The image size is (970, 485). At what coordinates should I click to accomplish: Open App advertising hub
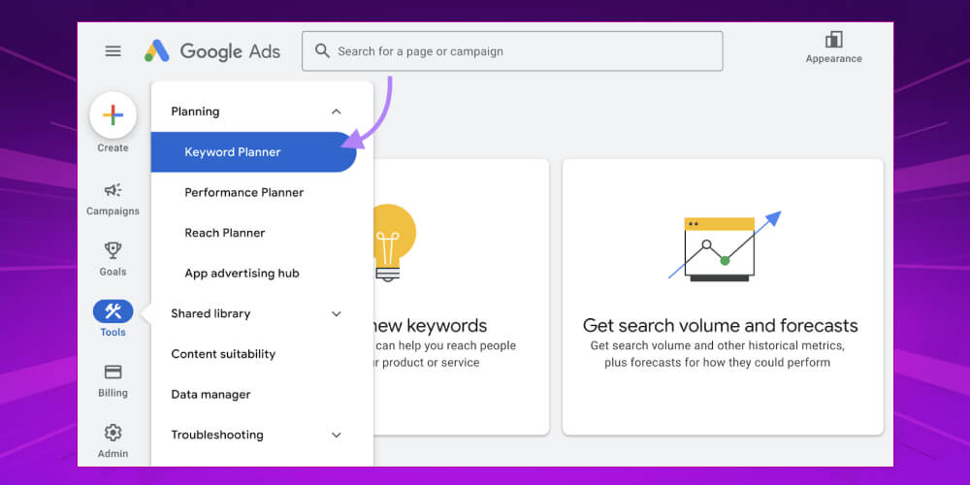coord(242,274)
